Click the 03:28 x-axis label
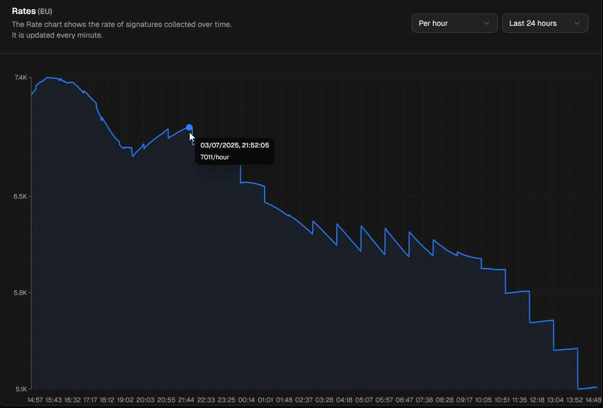 [324, 400]
